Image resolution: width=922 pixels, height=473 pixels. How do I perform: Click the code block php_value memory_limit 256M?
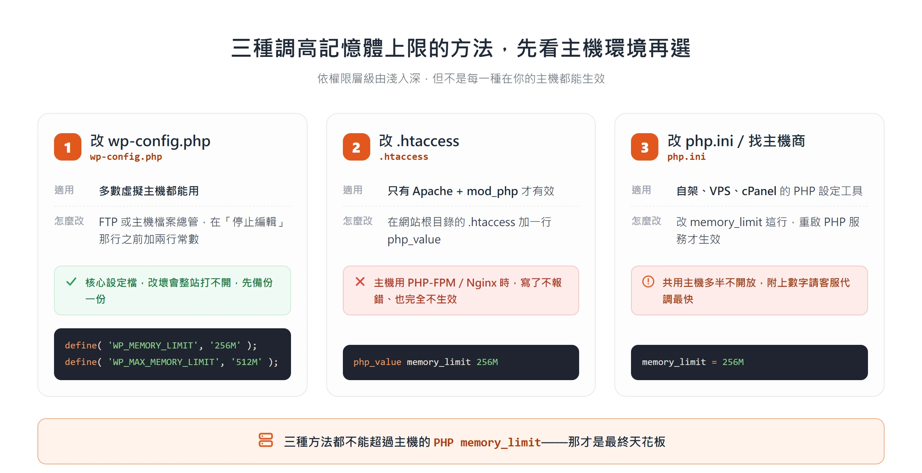click(x=461, y=362)
